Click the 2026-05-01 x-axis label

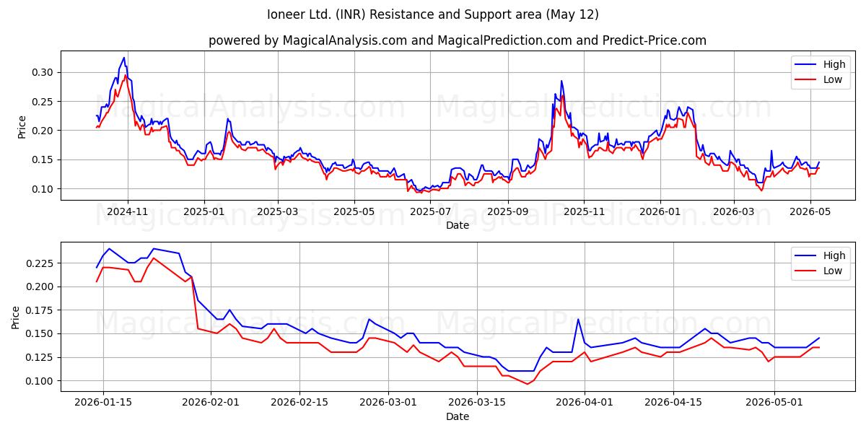pyautogui.click(x=775, y=403)
